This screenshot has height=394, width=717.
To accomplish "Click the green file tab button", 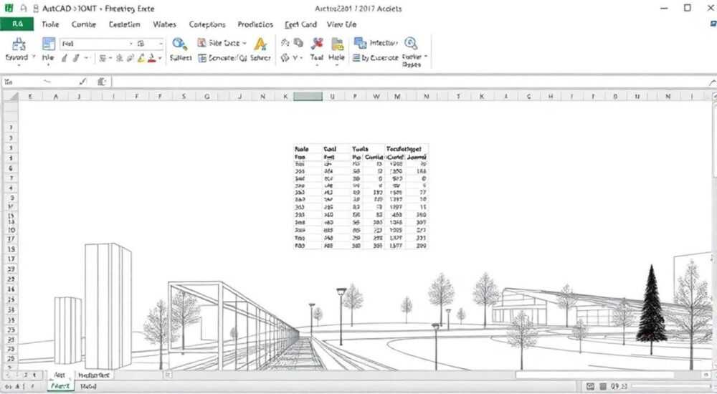I will pyautogui.click(x=17, y=24).
